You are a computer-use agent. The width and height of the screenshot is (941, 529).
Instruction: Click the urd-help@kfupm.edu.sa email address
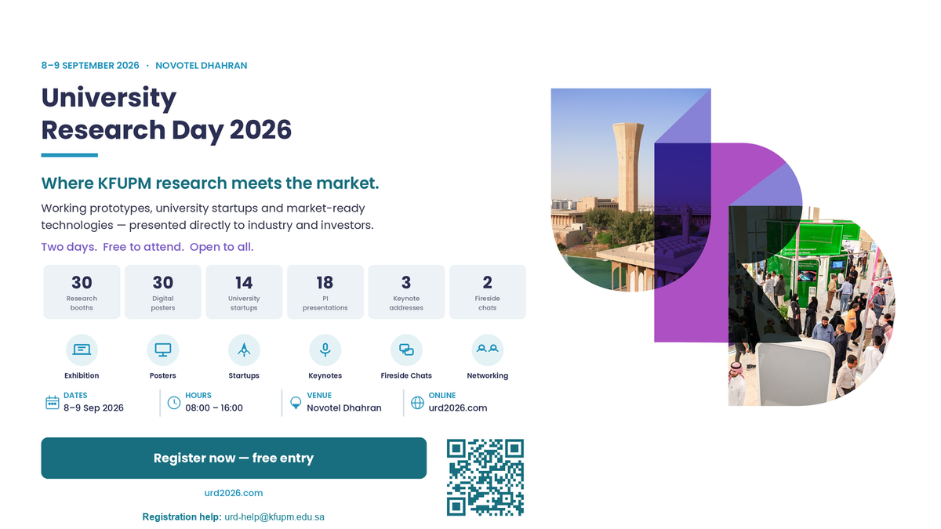tap(274, 517)
